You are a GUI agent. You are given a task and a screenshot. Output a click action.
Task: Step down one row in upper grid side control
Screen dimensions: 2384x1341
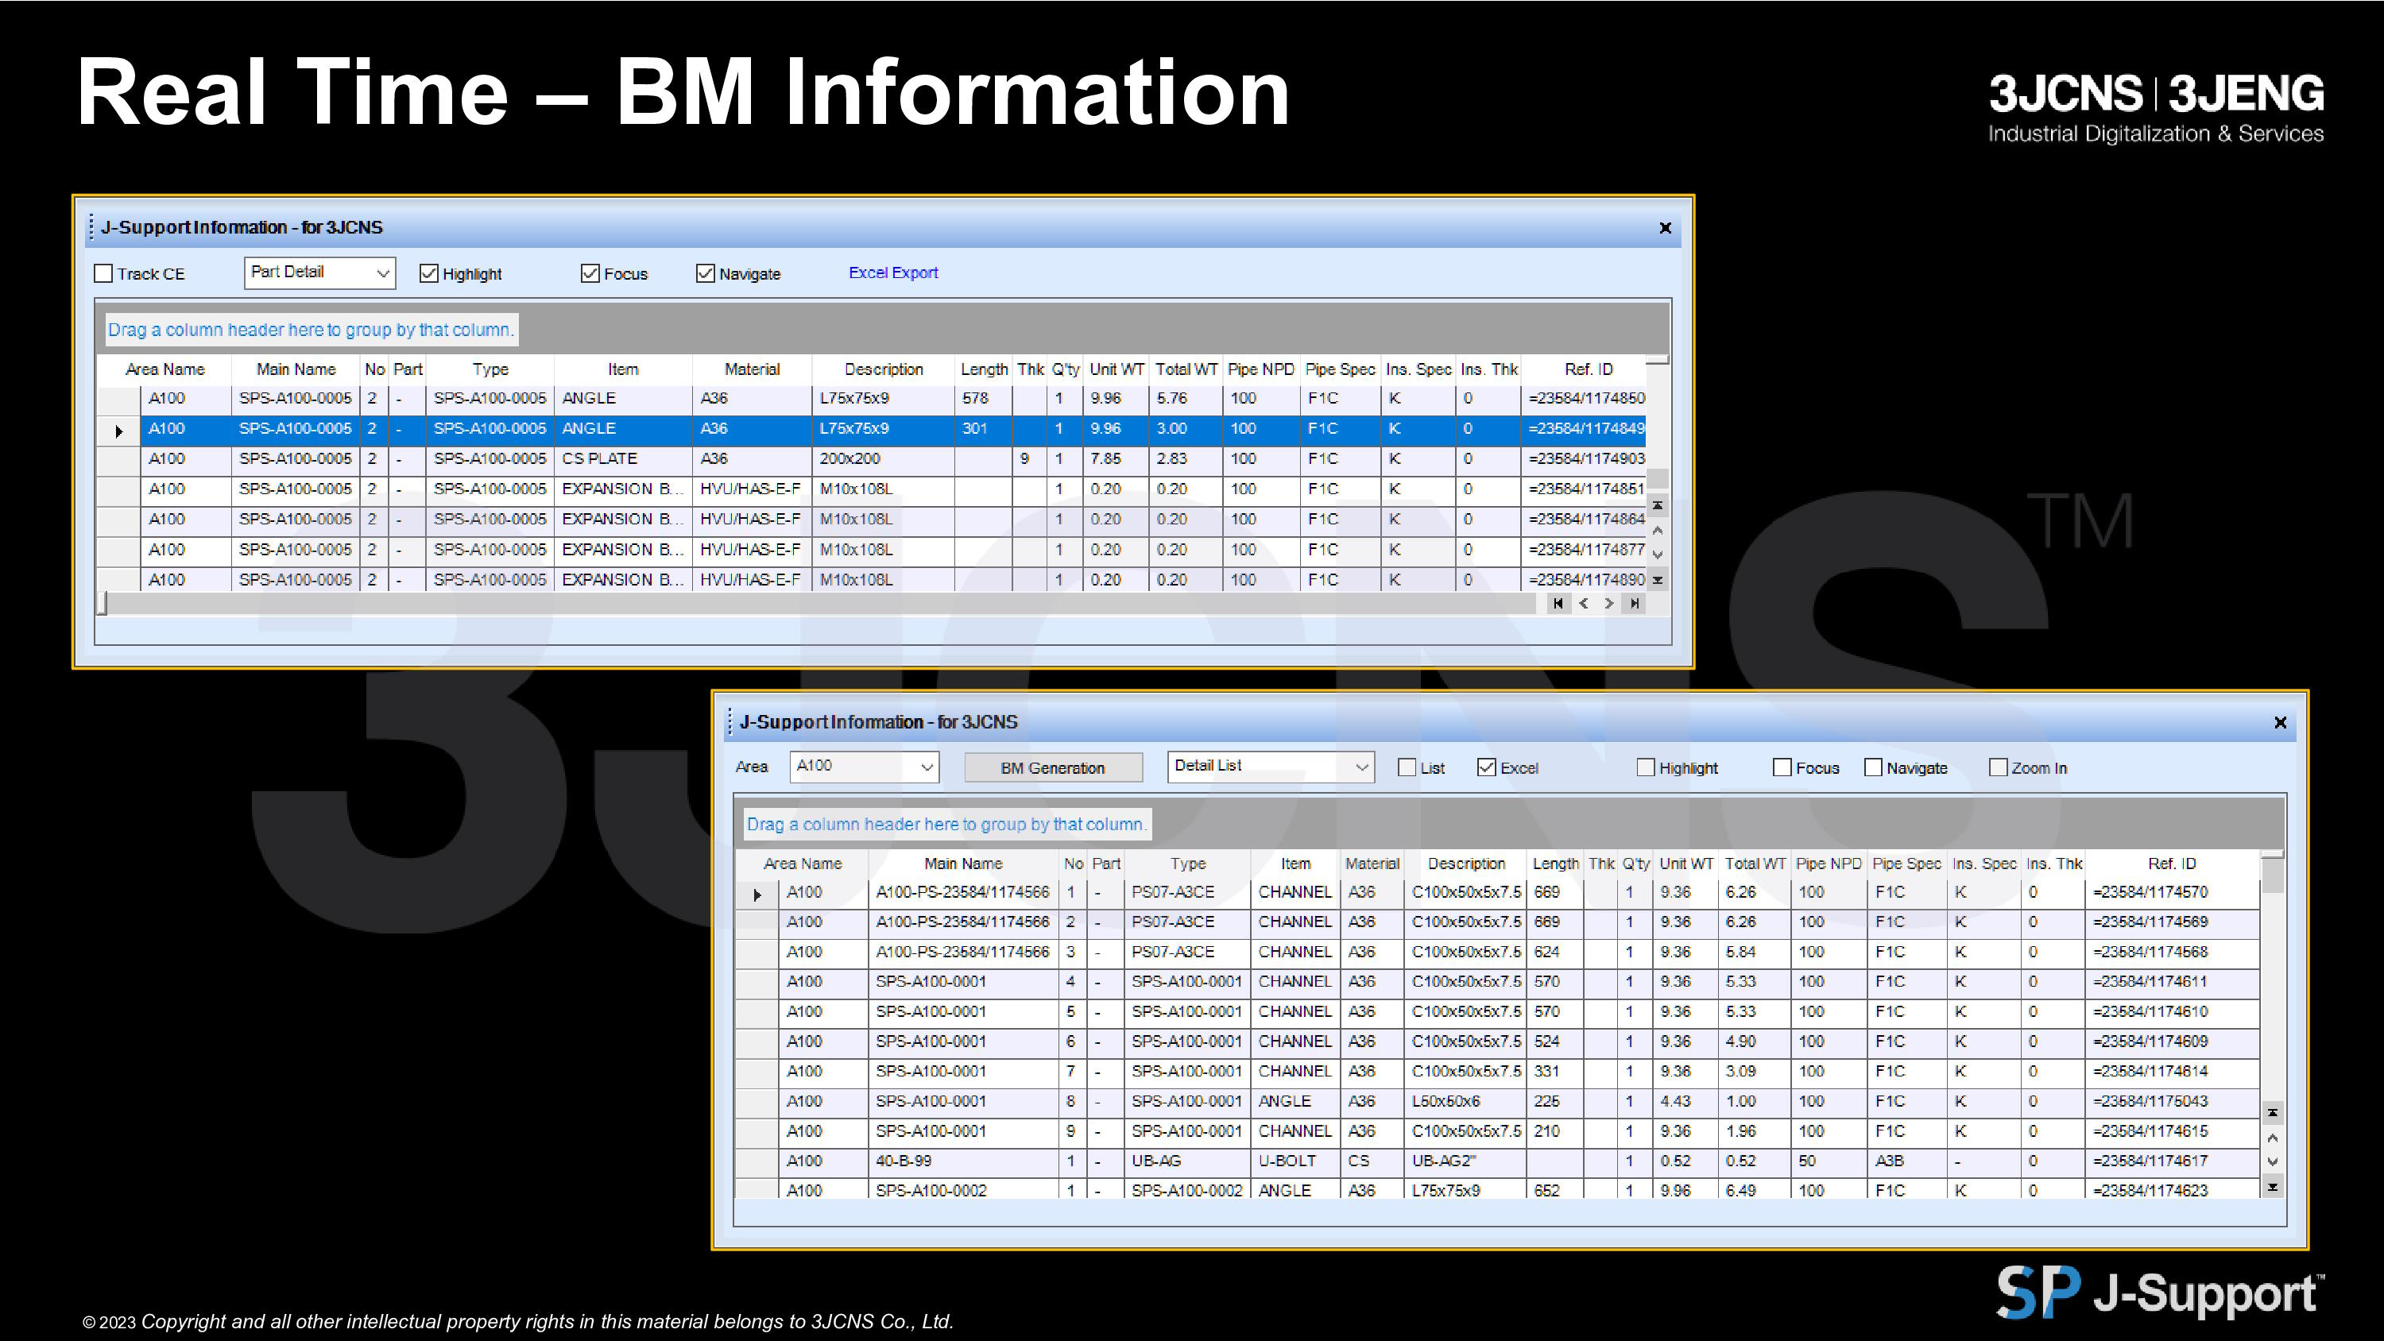pos(1658,555)
